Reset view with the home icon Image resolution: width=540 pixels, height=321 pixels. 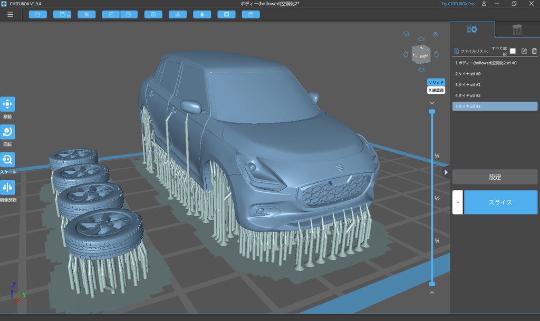[x=406, y=34]
